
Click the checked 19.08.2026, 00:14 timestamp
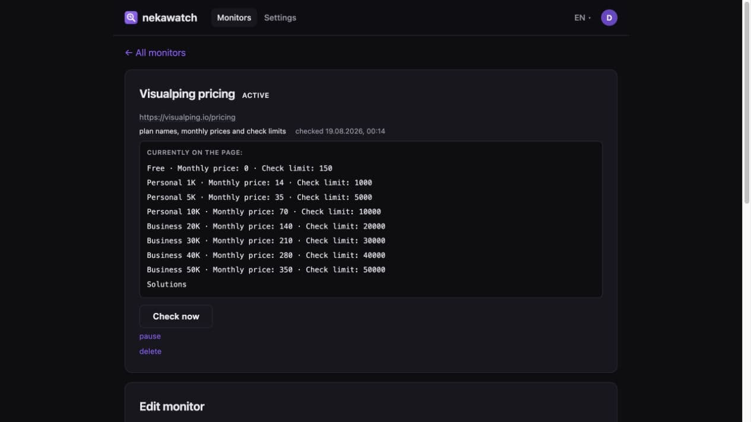click(x=340, y=131)
